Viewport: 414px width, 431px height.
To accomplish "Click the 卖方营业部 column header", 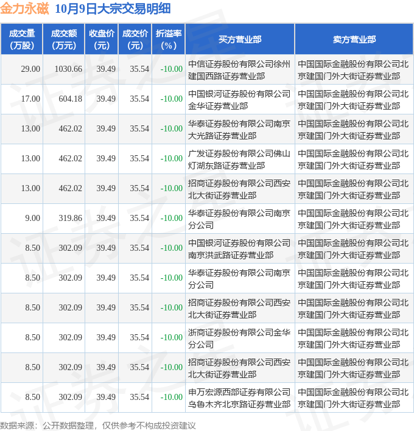I will (354, 40).
